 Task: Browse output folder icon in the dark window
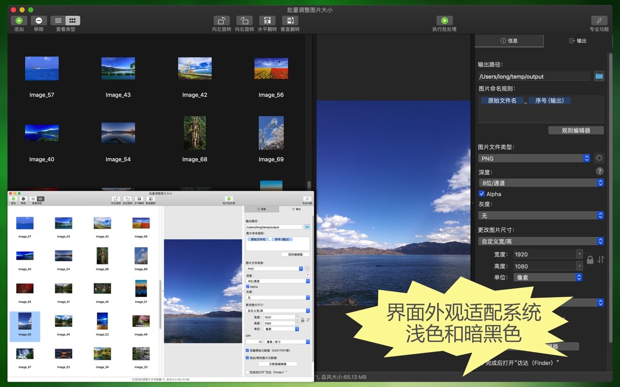[x=599, y=76]
